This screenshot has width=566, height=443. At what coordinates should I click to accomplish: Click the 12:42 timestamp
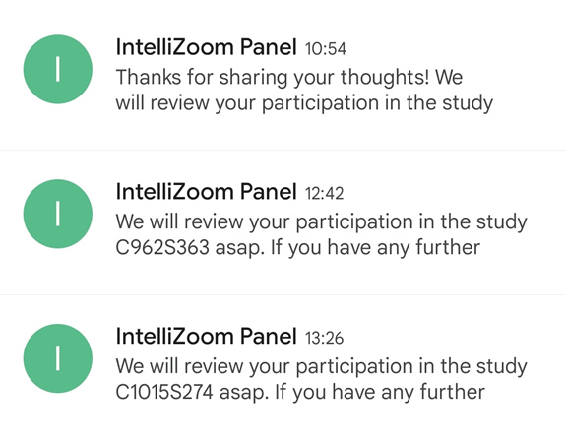pyautogui.click(x=325, y=194)
